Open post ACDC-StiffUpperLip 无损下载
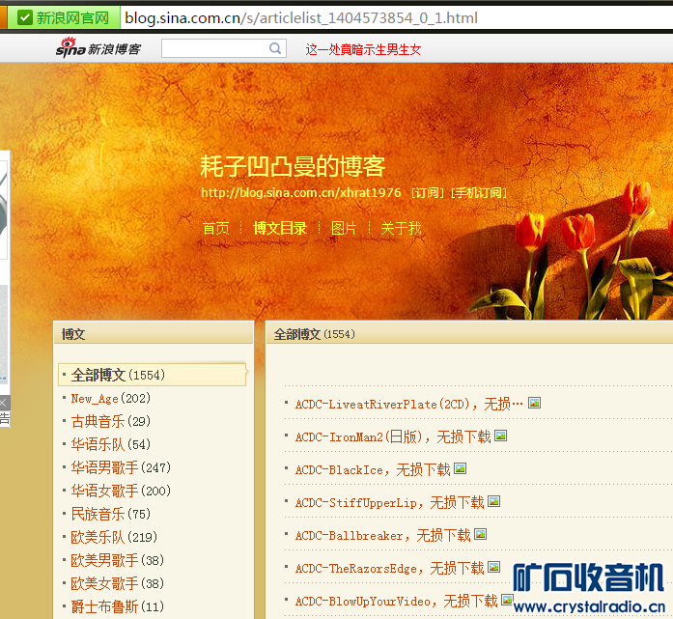 click(x=389, y=503)
